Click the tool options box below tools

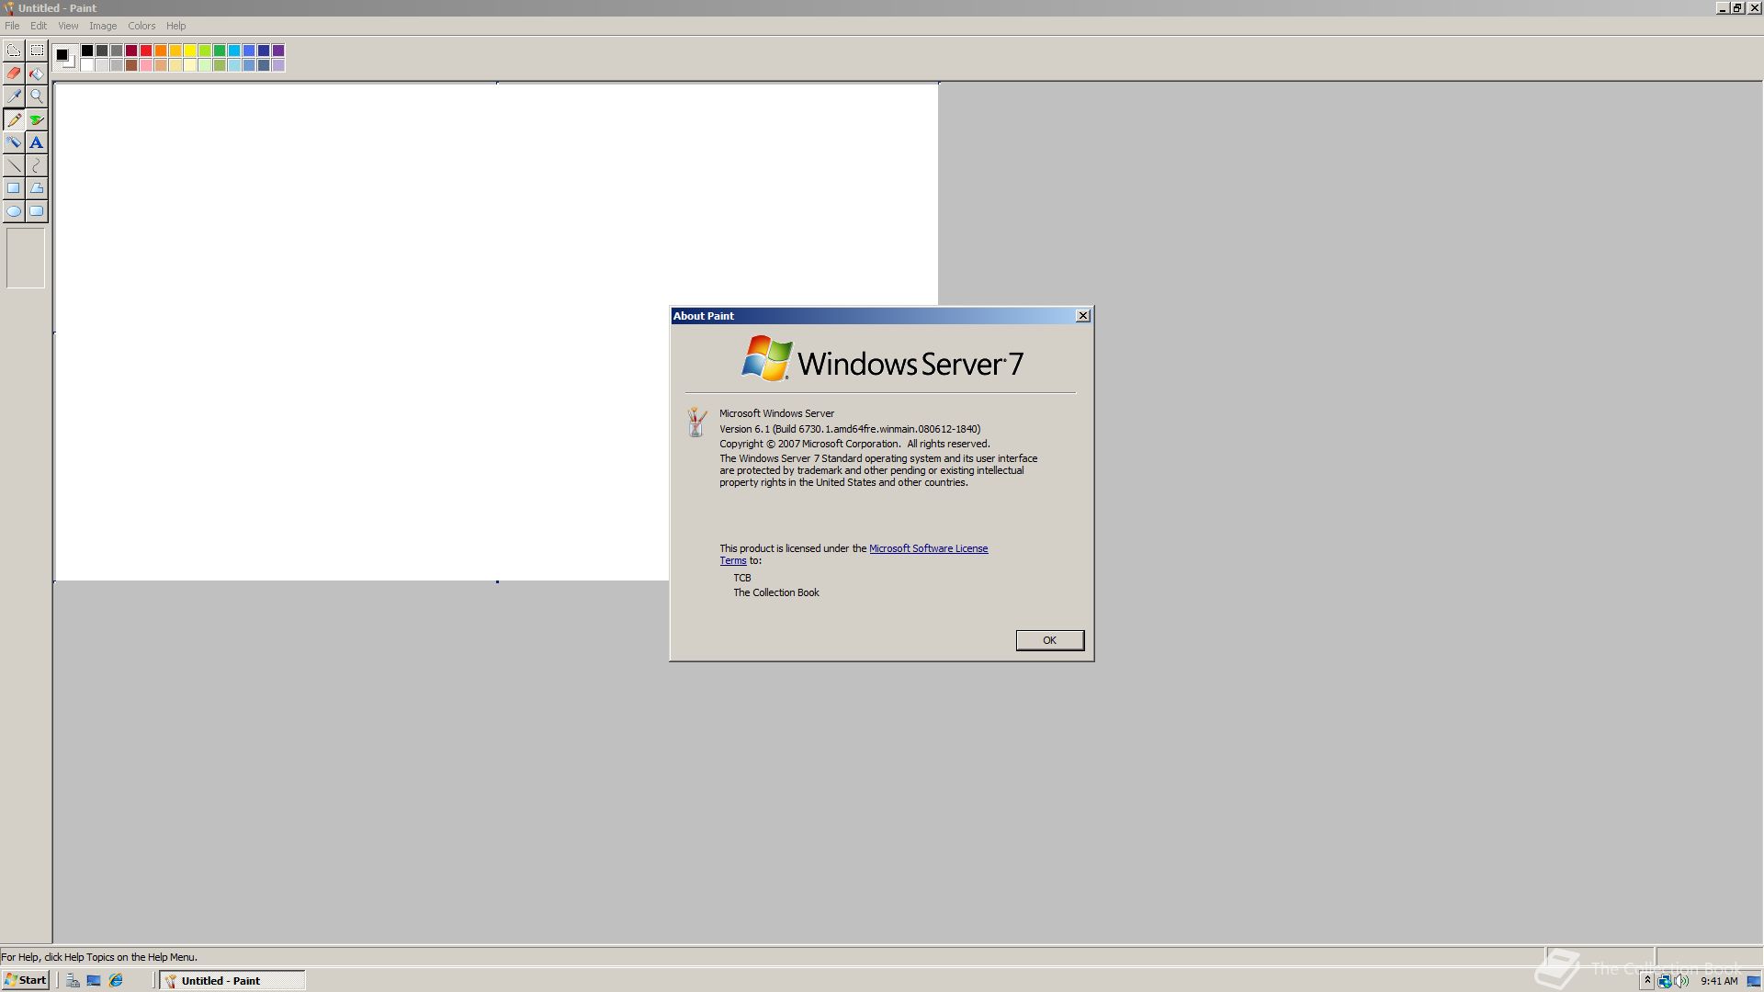pos(26,258)
